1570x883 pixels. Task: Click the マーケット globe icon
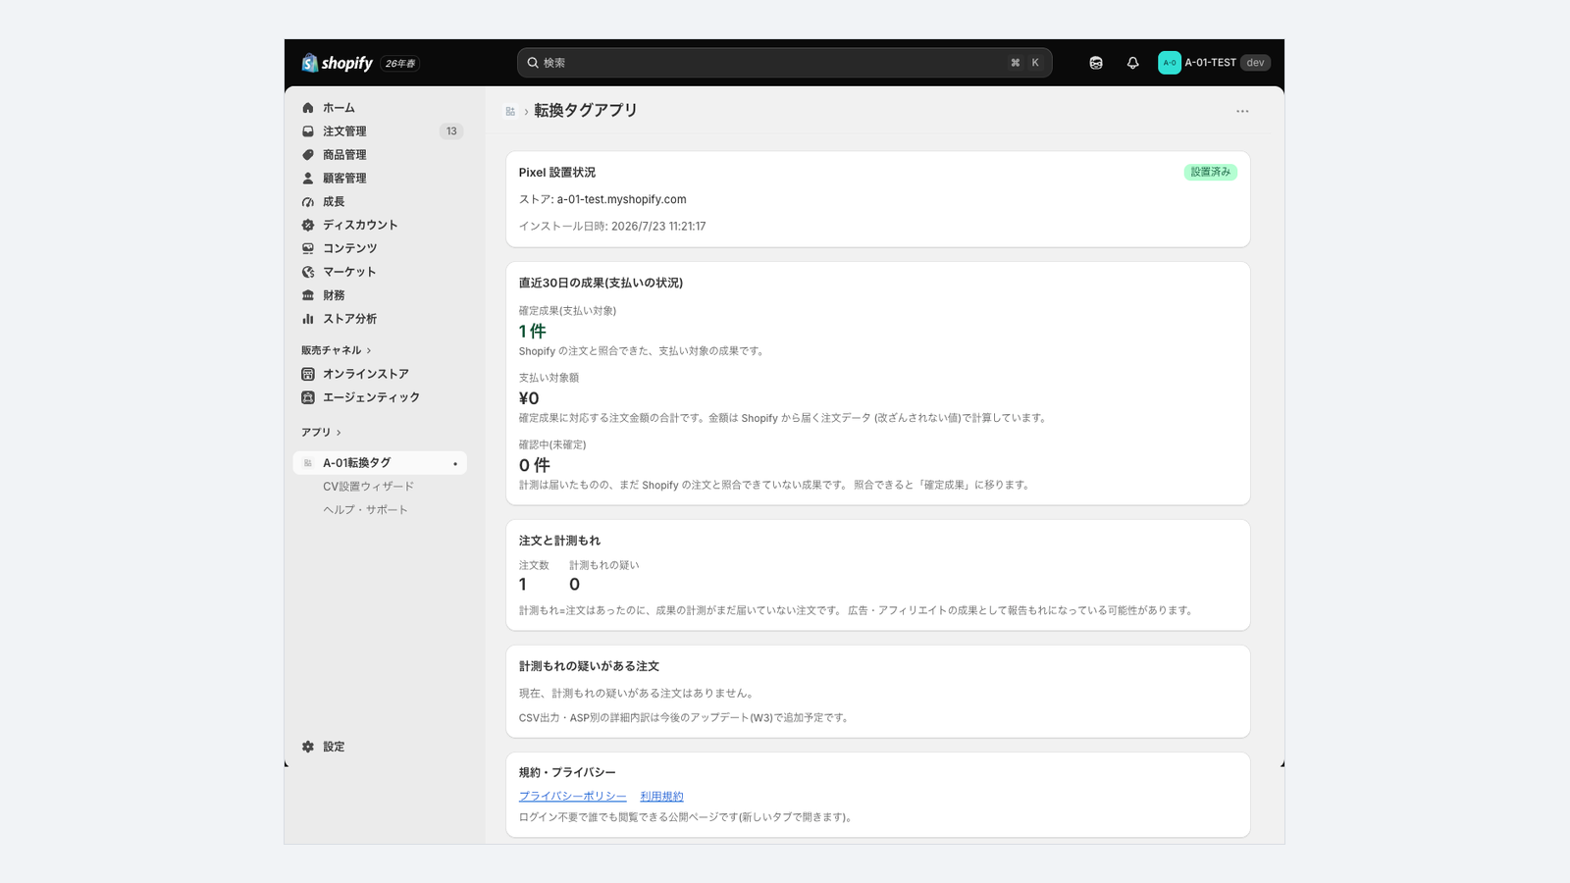click(x=308, y=272)
